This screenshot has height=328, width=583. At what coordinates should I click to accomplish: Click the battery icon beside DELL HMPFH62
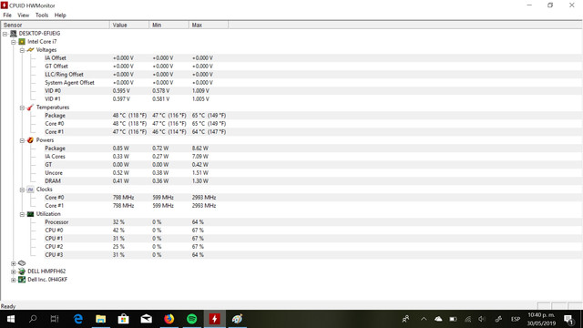coord(22,272)
